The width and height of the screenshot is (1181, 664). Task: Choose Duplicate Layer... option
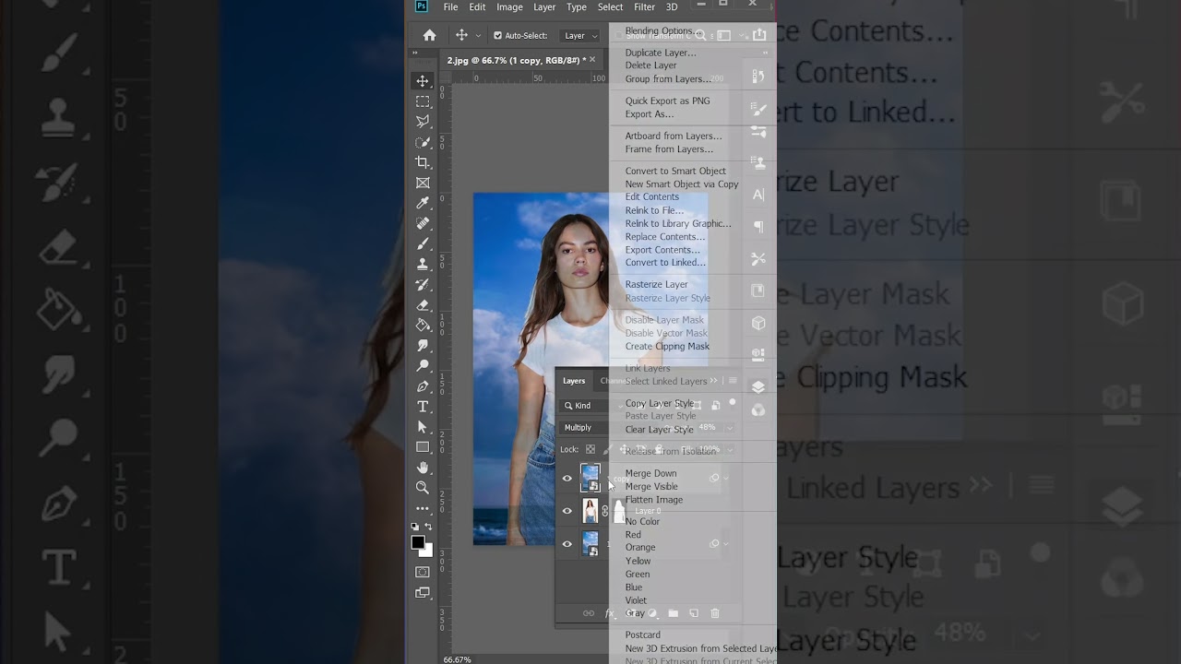pyautogui.click(x=661, y=53)
